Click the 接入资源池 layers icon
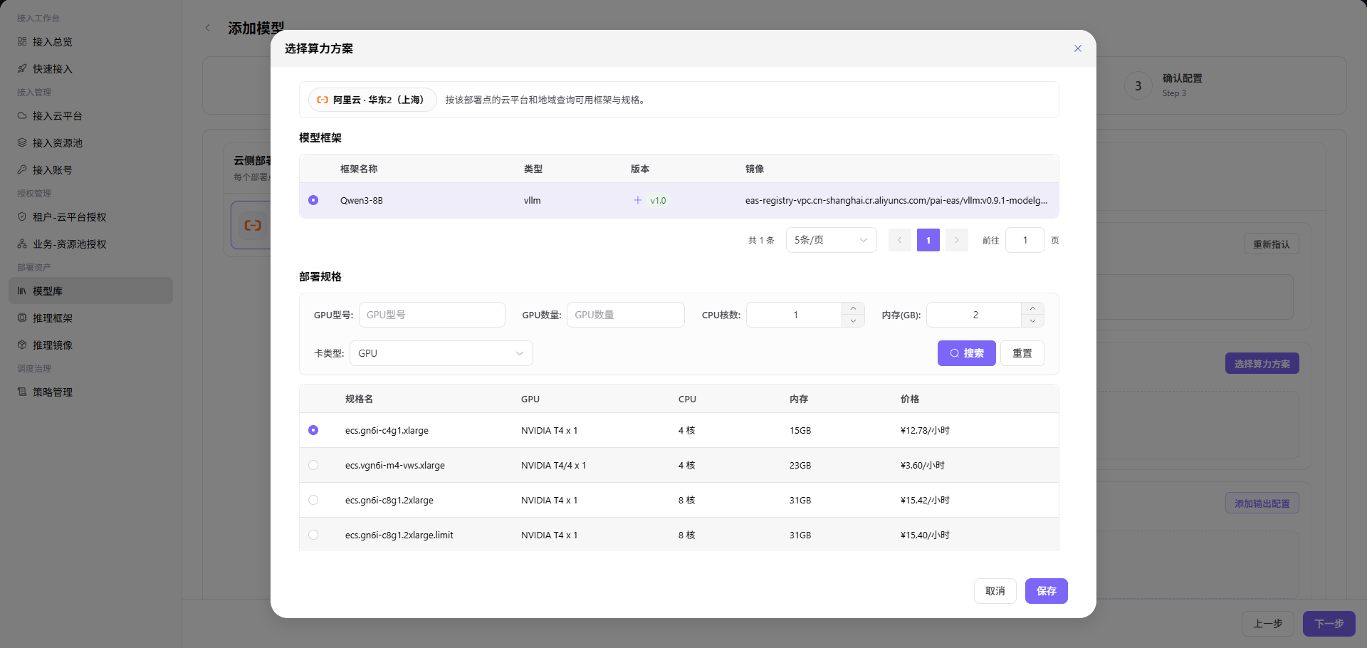 (x=22, y=142)
